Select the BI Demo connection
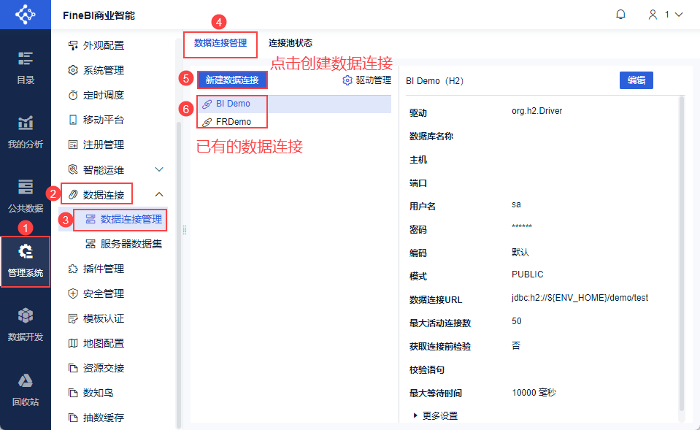This screenshot has width=700, height=430. pyautogui.click(x=294, y=104)
